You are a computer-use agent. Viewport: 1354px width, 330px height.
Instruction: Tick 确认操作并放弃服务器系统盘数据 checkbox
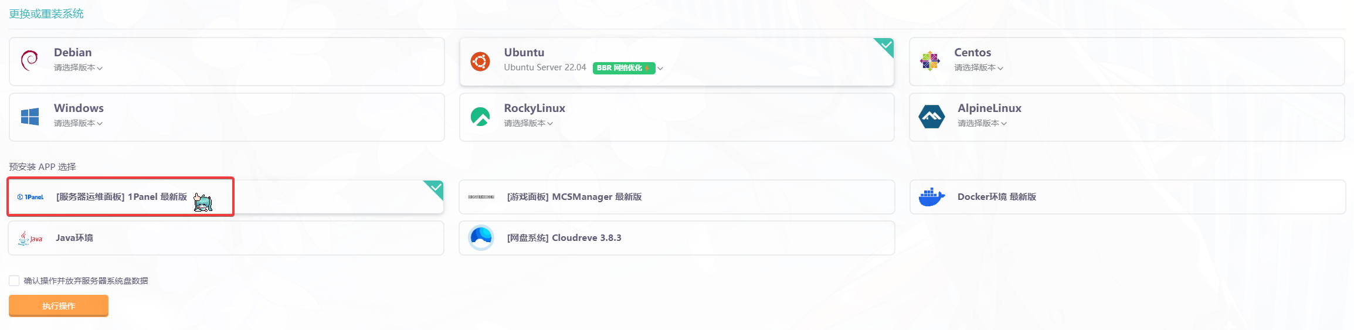click(x=14, y=281)
